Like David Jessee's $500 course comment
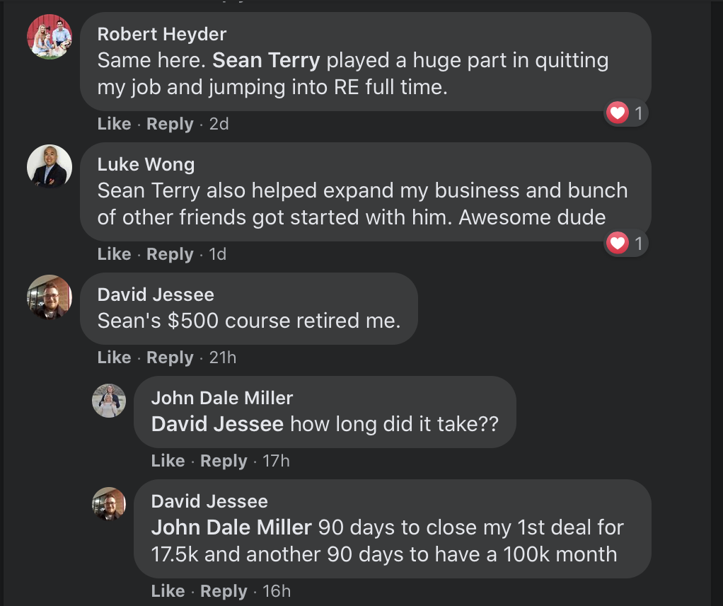Screen dimensions: 723x606 [114, 358]
